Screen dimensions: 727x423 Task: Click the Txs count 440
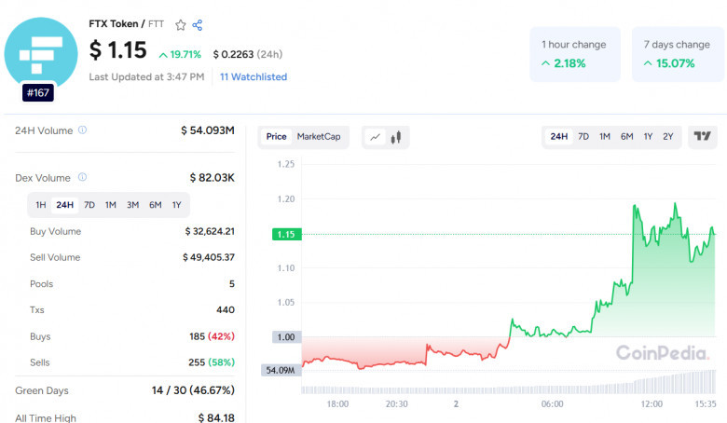pos(226,310)
